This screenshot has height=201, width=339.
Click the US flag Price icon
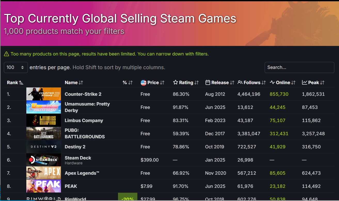coord(144,83)
